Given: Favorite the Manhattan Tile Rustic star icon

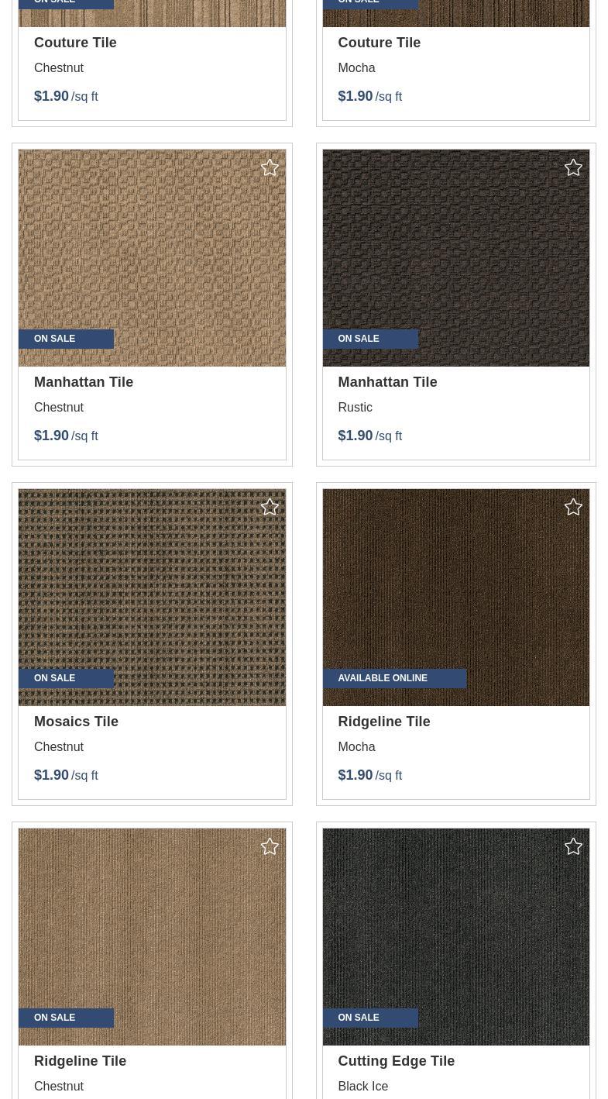Looking at the screenshot, I should (x=573, y=167).
